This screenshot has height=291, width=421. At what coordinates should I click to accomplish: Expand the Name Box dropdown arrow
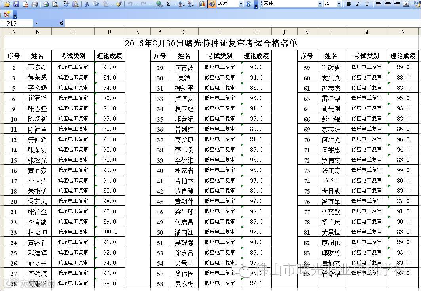(36, 23)
